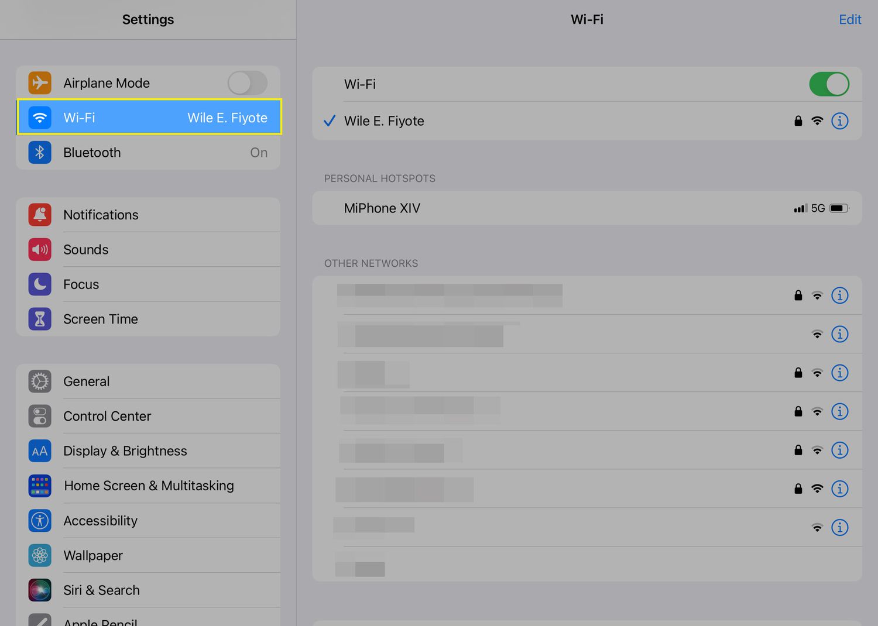Tap the Notifications bell icon
The image size is (878, 626).
coord(40,215)
